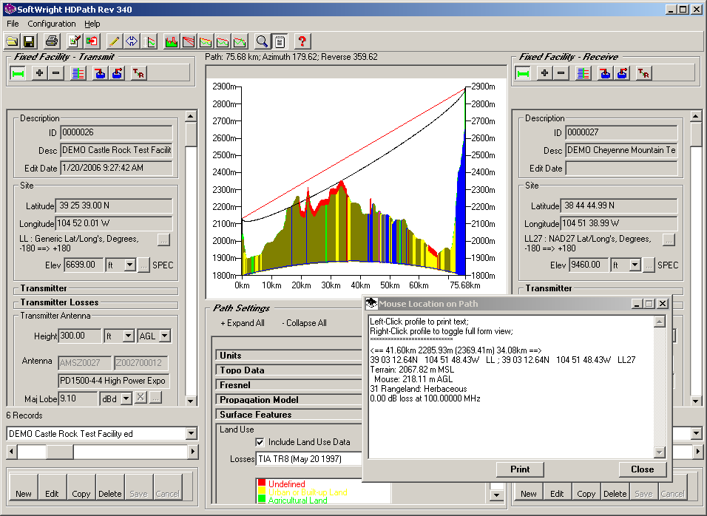Click the blue double-arrow reverse path icon
This screenshot has height=516, width=707.
click(131, 41)
